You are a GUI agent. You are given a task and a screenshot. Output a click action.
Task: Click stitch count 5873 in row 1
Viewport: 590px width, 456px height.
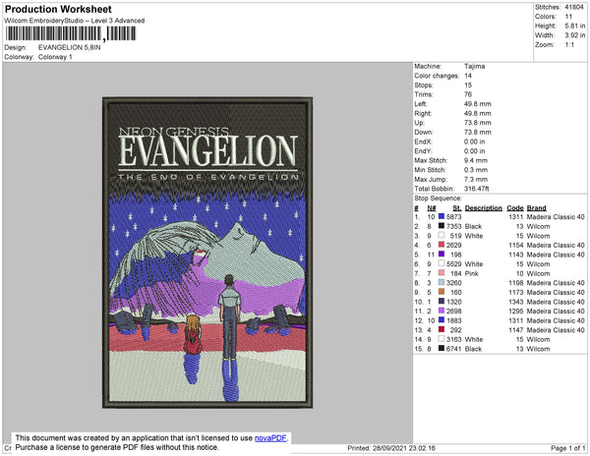(x=453, y=217)
